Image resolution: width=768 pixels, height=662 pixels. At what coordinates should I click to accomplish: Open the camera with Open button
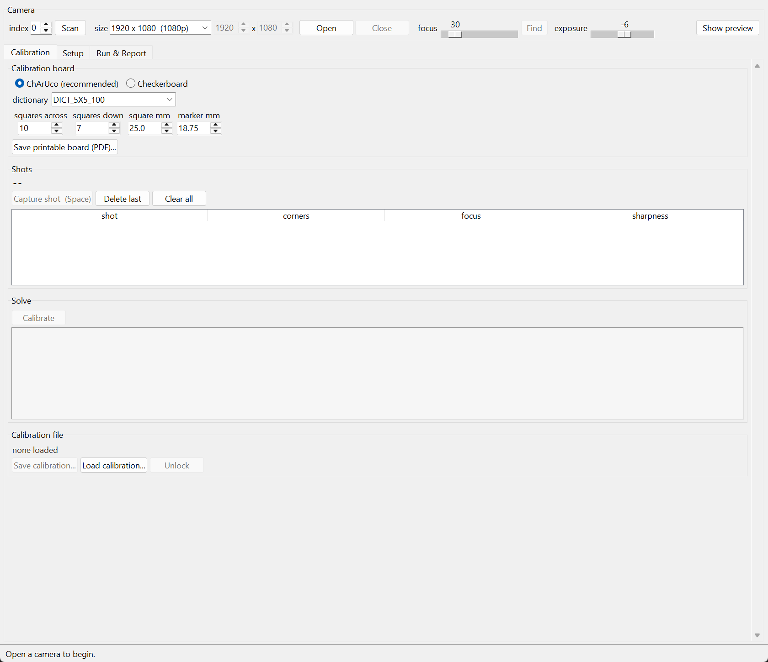click(326, 28)
